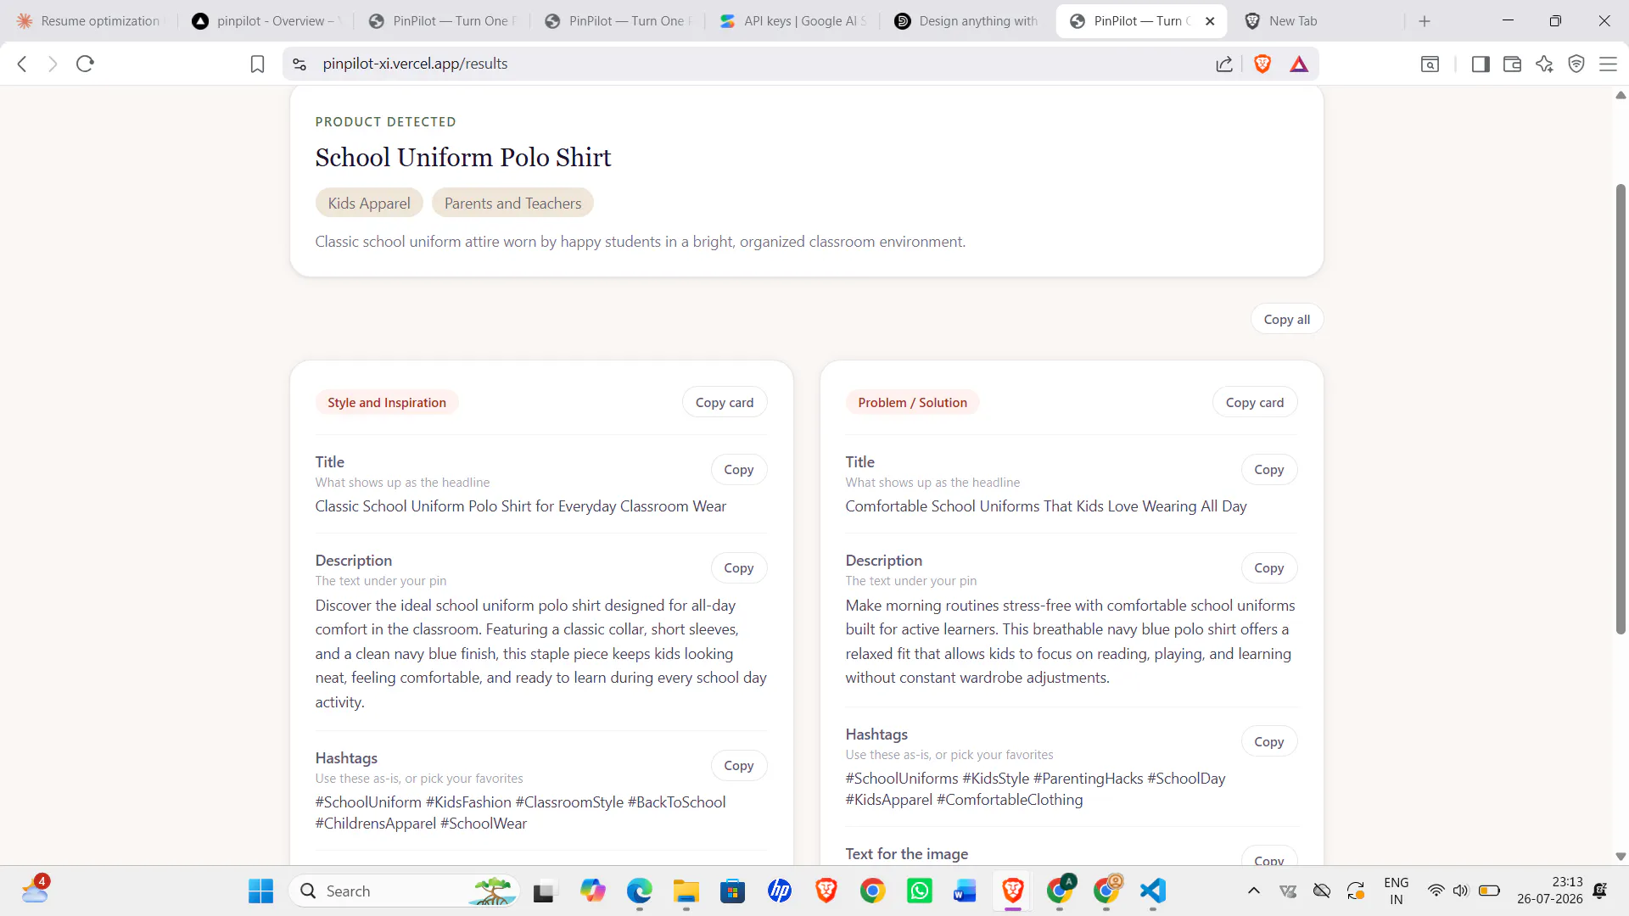
Task: Open Microsoft Word from the taskbar
Action: (x=966, y=891)
